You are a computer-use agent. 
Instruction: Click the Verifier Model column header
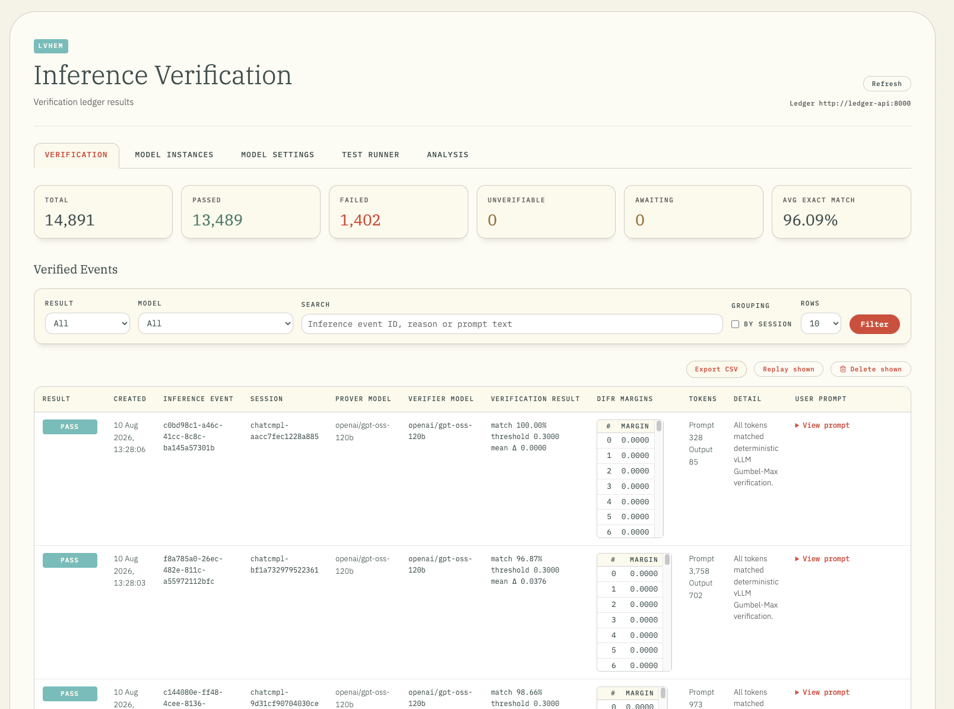[441, 399]
